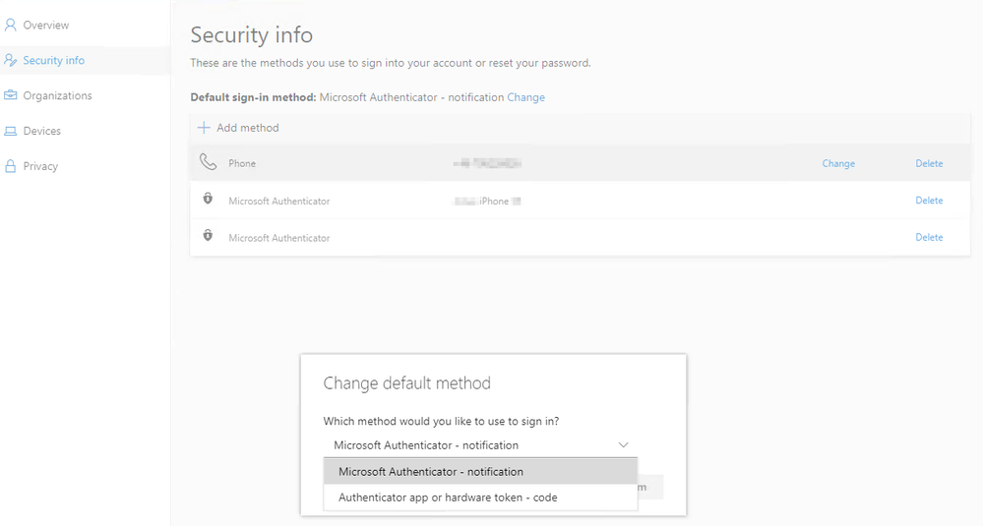Open the Overview navigation item
983x526 pixels.
[46, 25]
